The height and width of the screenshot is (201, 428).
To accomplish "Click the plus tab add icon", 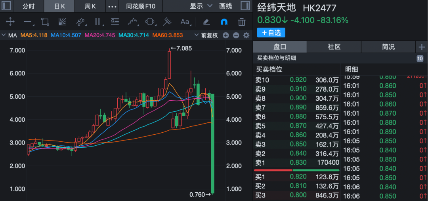I will [x=422, y=47].
